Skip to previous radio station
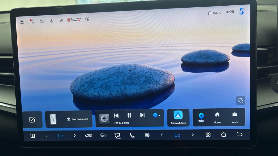Image resolution: width=278 pixels, height=156 pixels. 117,115
